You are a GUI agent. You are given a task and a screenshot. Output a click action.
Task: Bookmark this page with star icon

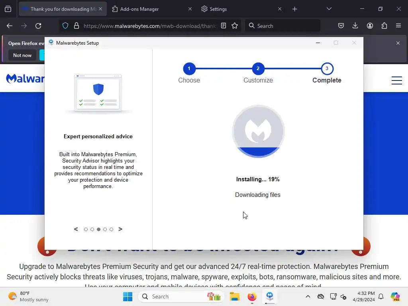tap(235, 25)
